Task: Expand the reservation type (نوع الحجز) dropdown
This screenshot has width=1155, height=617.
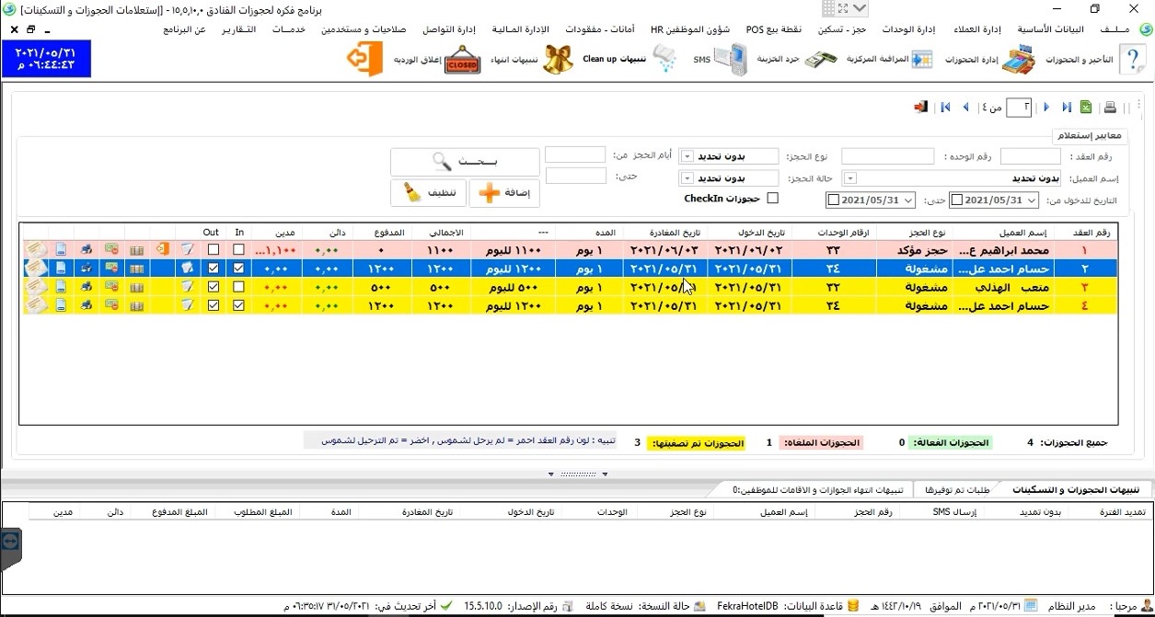Action: coord(687,156)
